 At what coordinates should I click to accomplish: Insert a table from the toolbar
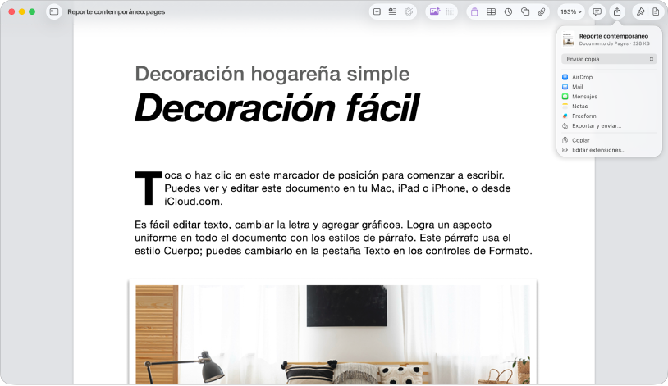coord(491,12)
